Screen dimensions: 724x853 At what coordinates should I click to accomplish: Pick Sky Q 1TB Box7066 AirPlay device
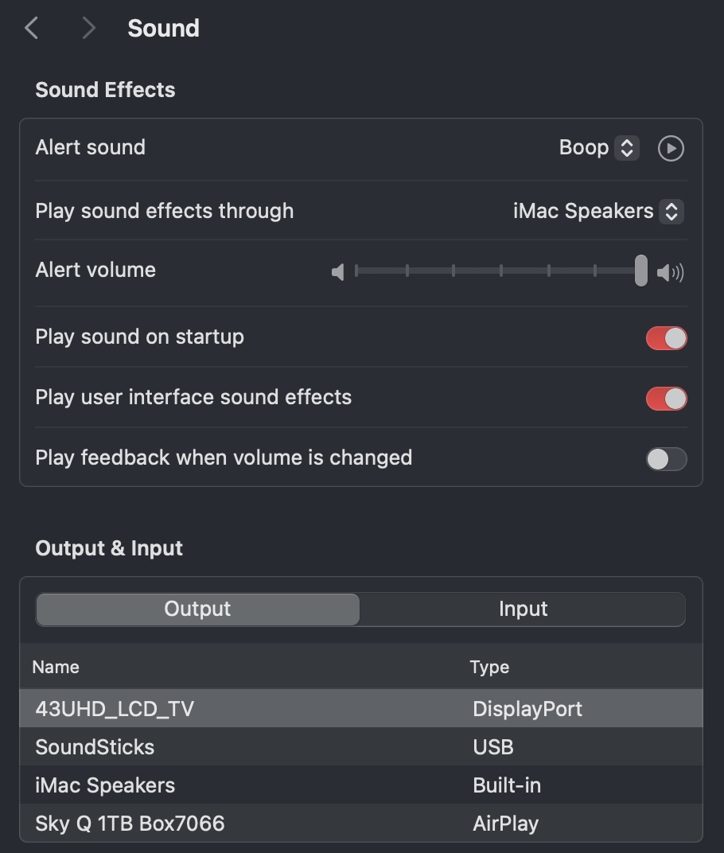(130, 824)
